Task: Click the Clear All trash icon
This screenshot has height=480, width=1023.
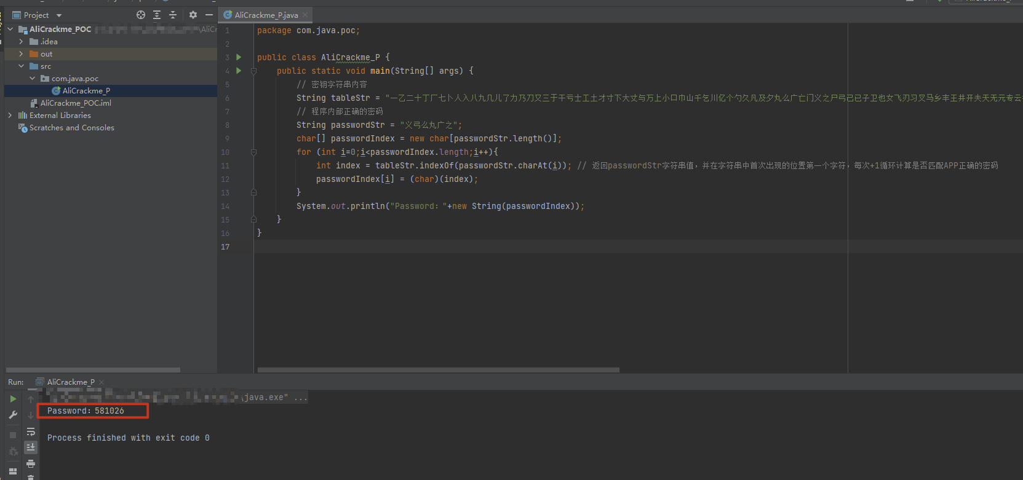Action: pos(31,477)
